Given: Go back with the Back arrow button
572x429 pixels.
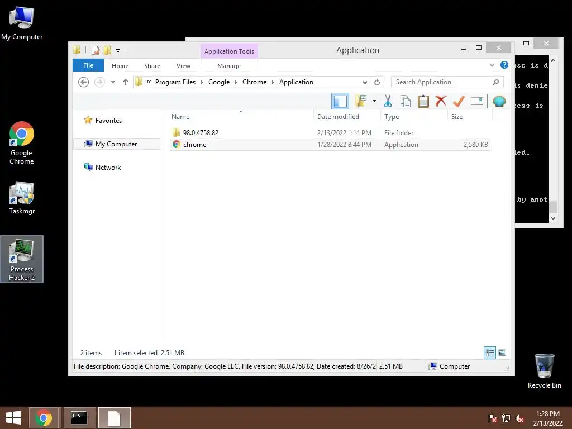Looking at the screenshot, I should (84, 82).
